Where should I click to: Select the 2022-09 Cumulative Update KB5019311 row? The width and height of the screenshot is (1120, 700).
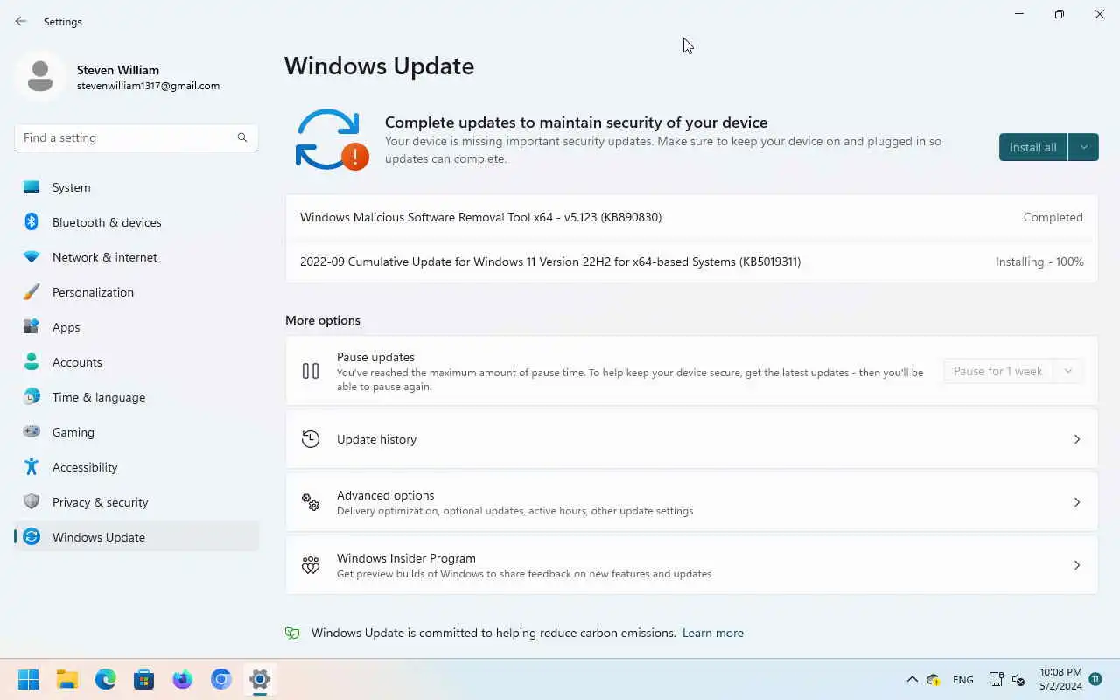691,262
